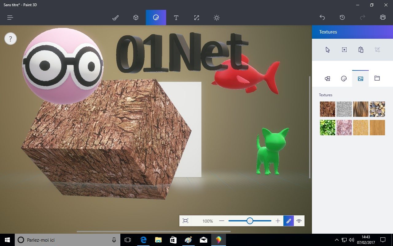The image size is (393, 246).
Task: Switch to the Stickers smiley tab
Action: [x=344, y=79]
